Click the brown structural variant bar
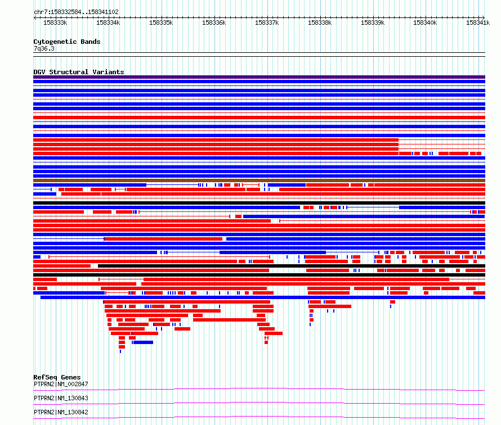 pos(259,180)
